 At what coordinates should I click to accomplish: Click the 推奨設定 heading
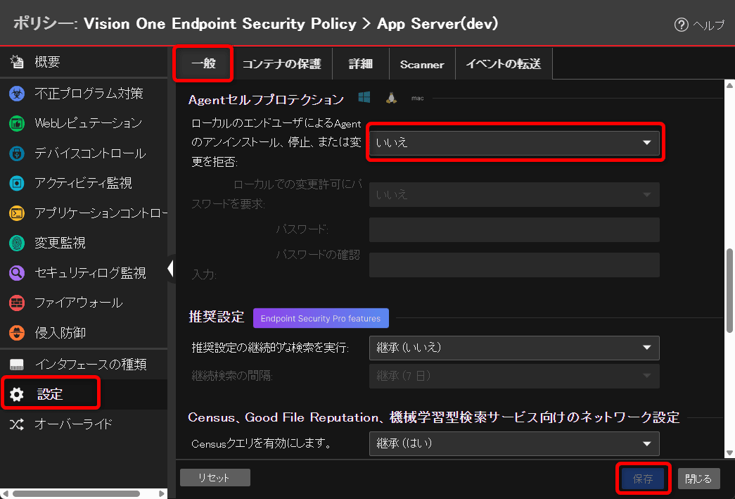pos(216,317)
